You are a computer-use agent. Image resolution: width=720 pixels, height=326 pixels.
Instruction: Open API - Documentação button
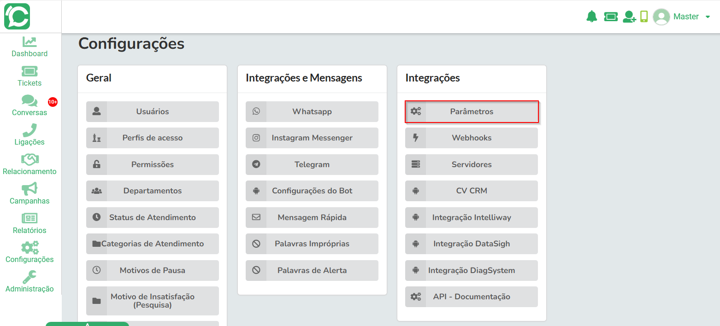point(472,297)
